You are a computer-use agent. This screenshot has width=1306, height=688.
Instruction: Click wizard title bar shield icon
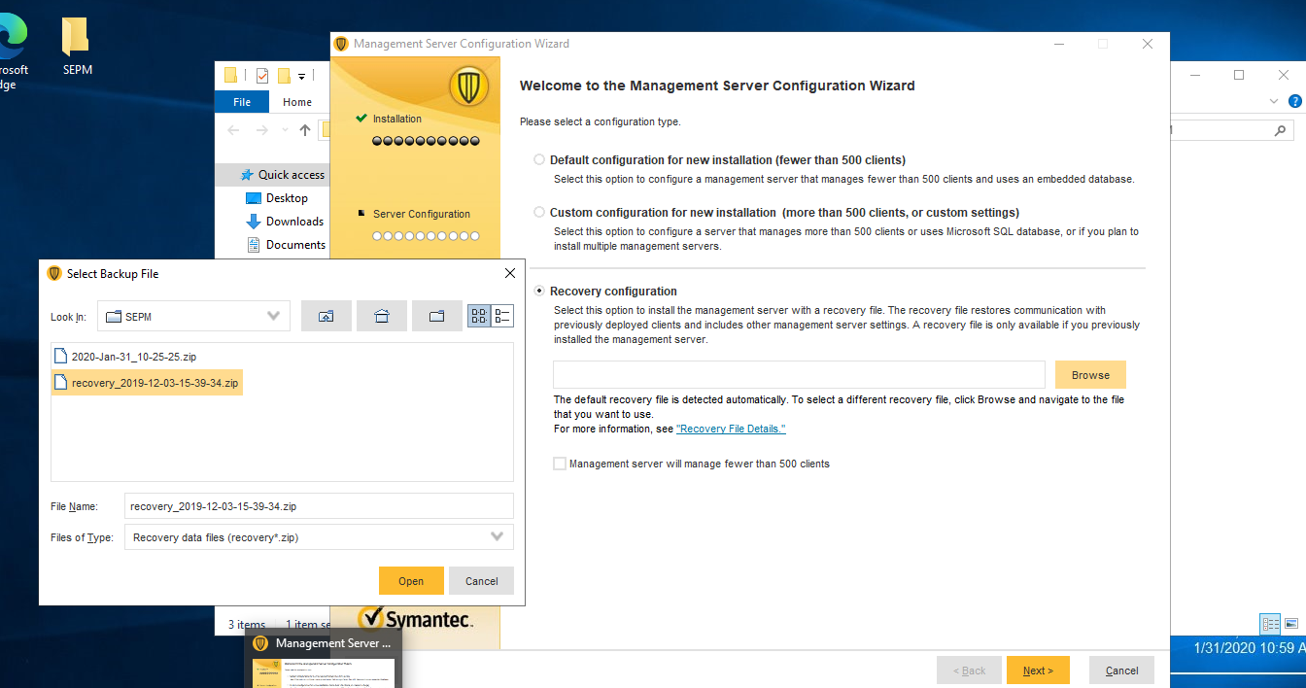[341, 44]
